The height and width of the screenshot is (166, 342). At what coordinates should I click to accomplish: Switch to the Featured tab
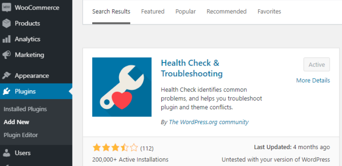point(152,11)
